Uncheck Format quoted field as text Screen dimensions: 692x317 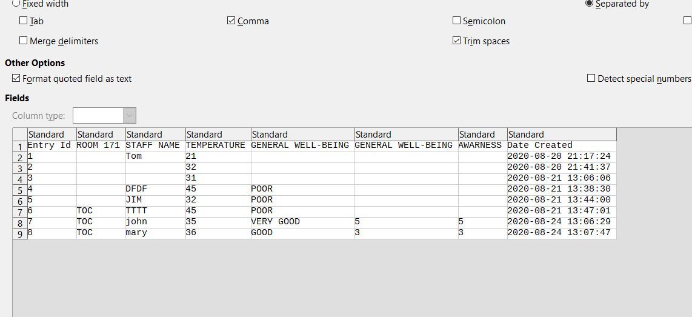pos(16,78)
